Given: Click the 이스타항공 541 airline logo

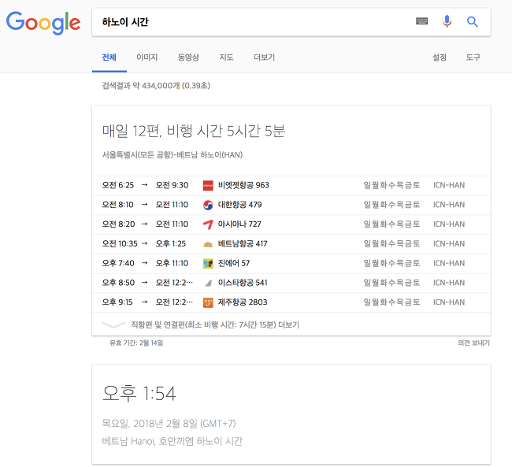Looking at the screenshot, I should pos(208,283).
